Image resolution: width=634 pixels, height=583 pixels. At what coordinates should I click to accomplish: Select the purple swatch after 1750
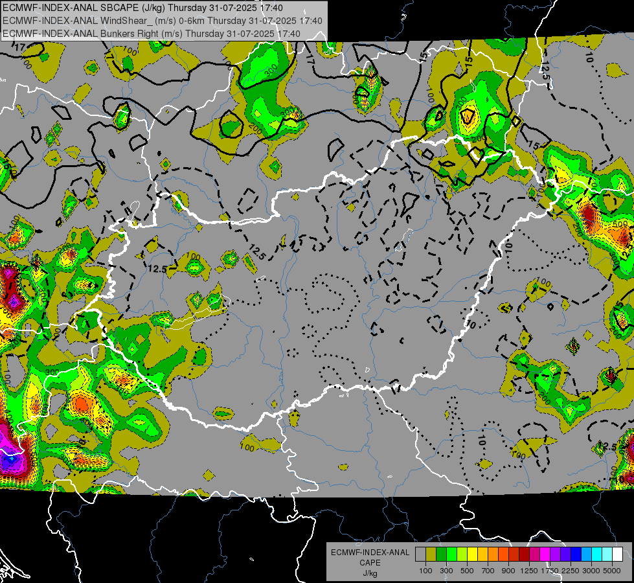555,554
